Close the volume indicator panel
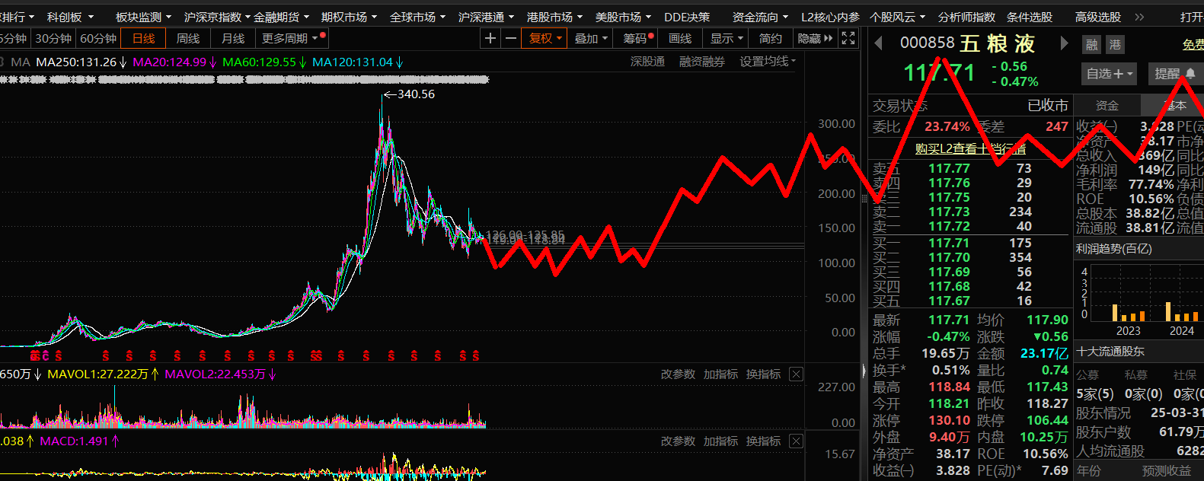 (796, 374)
